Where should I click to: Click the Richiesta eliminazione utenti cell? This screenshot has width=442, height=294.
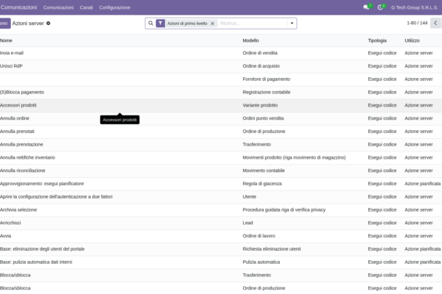(x=272, y=249)
